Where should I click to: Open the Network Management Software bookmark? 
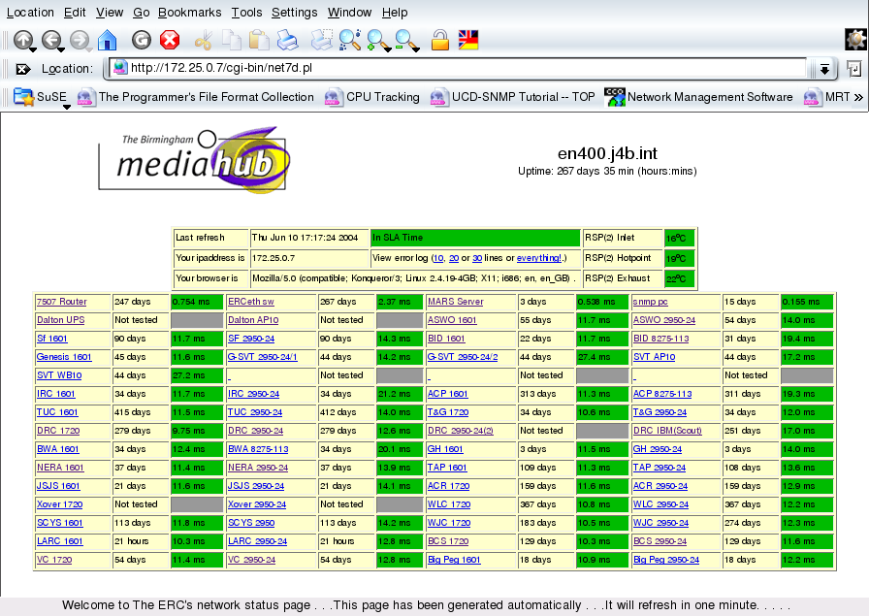tap(699, 97)
